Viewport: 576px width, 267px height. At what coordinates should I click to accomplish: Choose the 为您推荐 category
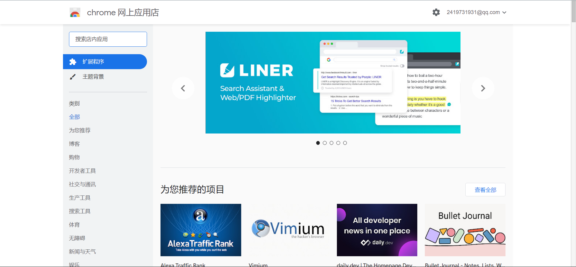80,131
